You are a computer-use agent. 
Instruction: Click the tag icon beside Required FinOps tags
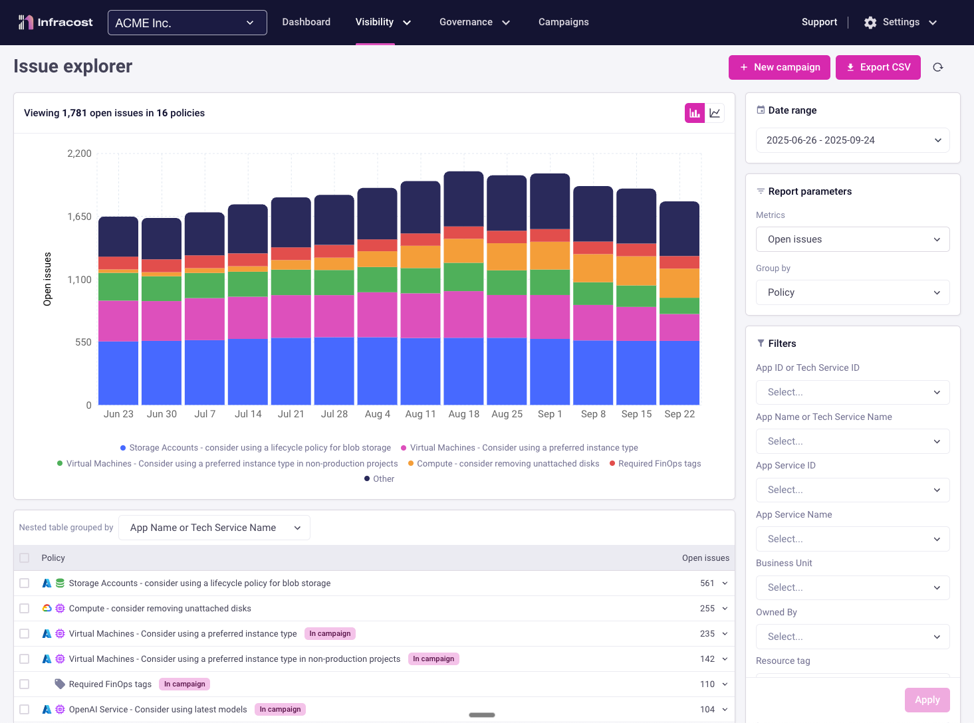[x=60, y=684]
